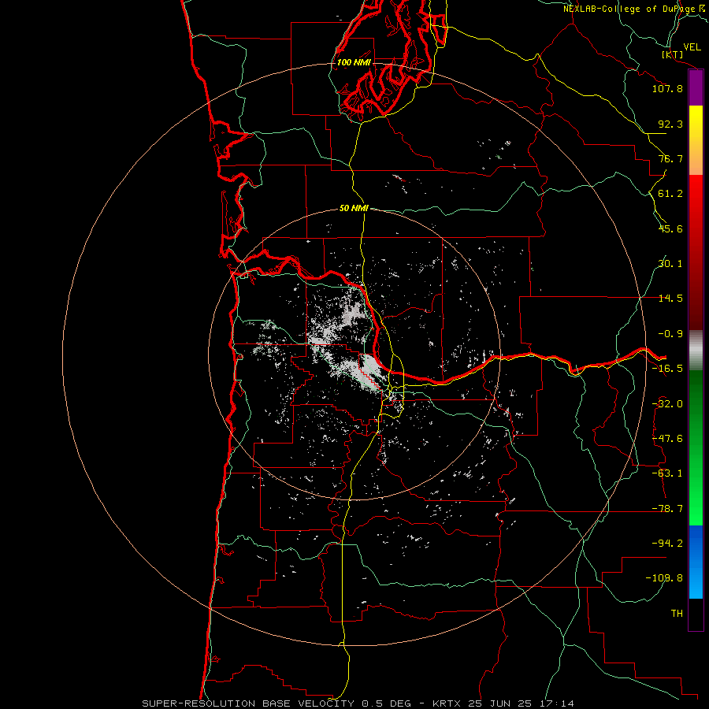Pick the green segment of the color bar
709x709 pixels.
[x=696, y=447]
